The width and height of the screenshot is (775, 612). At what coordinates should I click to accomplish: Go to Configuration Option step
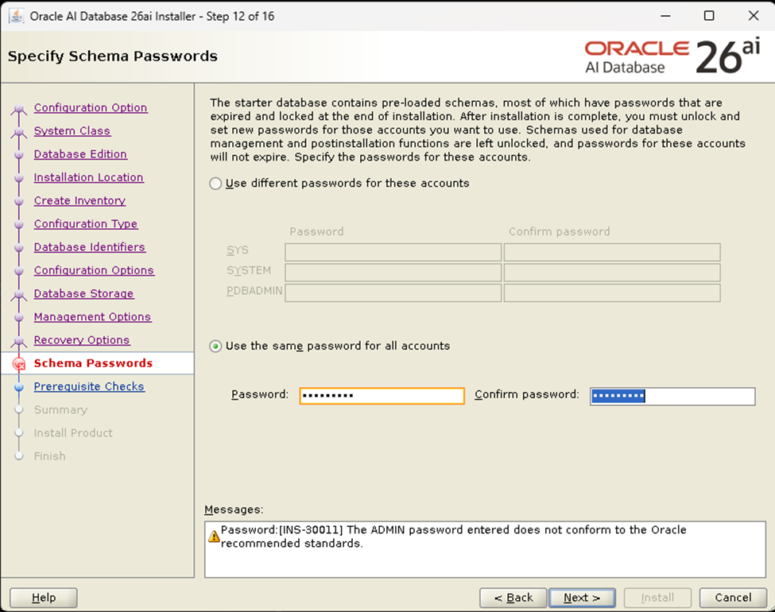pyautogui.click(x=91, y=107)
